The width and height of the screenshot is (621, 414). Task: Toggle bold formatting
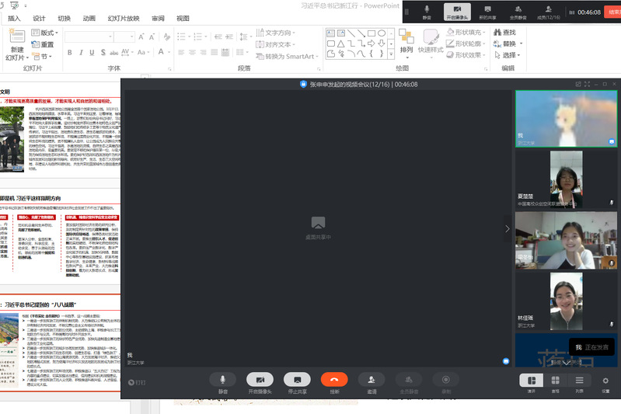tap(70, 52)
